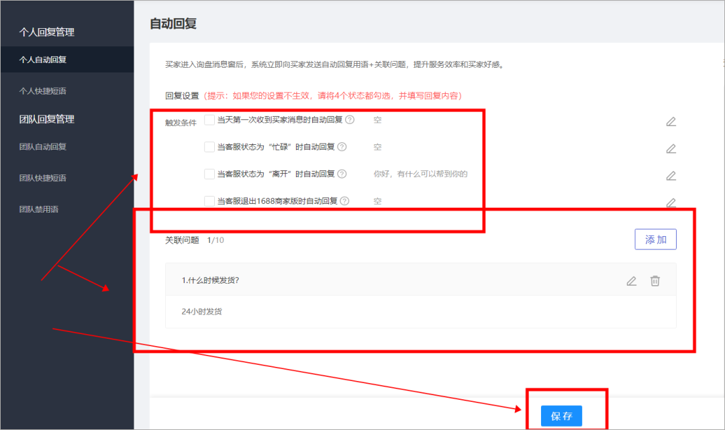This screenshot has width=725, height=430.
Task: Edit the 当天第一次收到买家消息 auto-reply content
Action: pos(671,121)
